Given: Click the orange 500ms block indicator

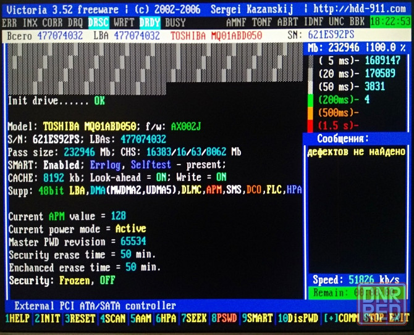Looking at the screenshot, I should 311,112.
